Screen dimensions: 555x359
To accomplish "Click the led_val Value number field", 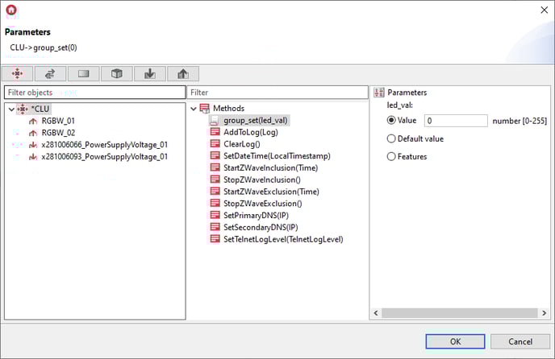I will tap(455, 121).
